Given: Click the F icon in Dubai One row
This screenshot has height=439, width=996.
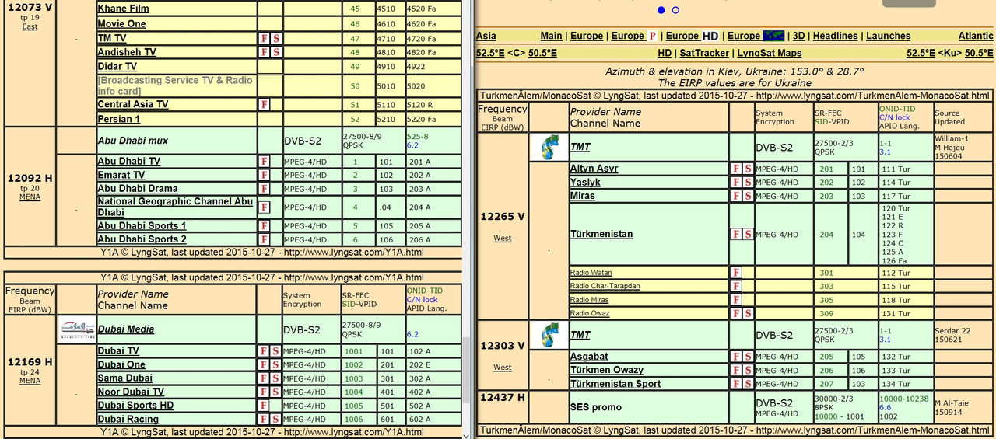Looking at the screenshot, I should click(x=265, y=364).
